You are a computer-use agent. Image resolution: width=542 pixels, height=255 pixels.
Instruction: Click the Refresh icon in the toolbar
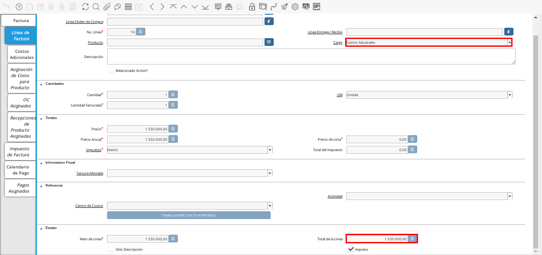click(85, 6)
